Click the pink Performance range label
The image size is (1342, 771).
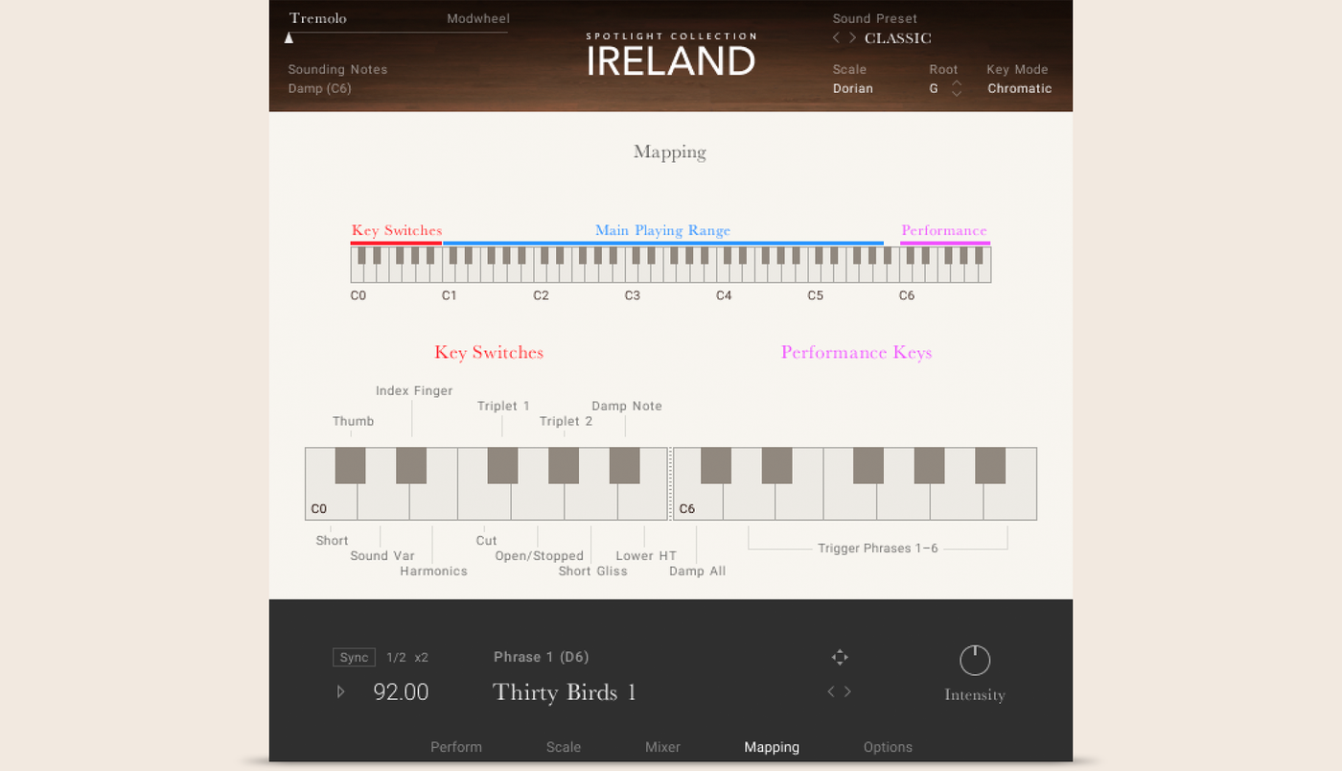(x=944, y=230)
